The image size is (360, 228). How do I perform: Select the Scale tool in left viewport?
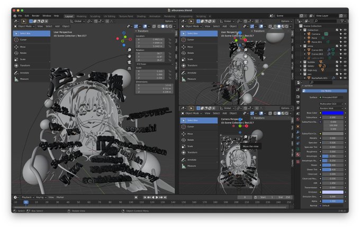(31, 59)
